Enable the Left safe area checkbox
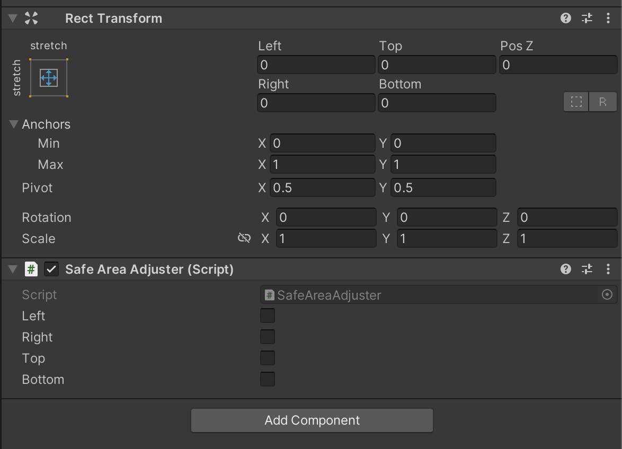This screenshot has height=449, width=622. tap(268, 316)
